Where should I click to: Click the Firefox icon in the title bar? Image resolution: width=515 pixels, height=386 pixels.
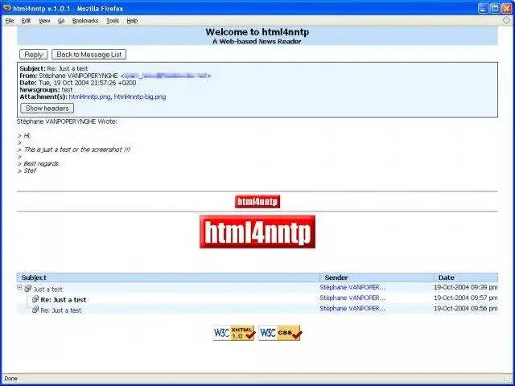pos(6,8)
